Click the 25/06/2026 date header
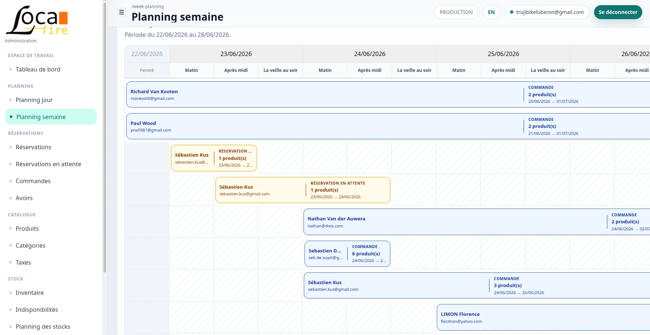 503,54
